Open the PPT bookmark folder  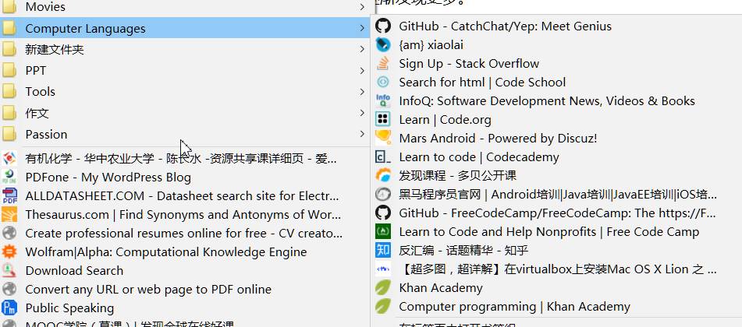point(185,70)
